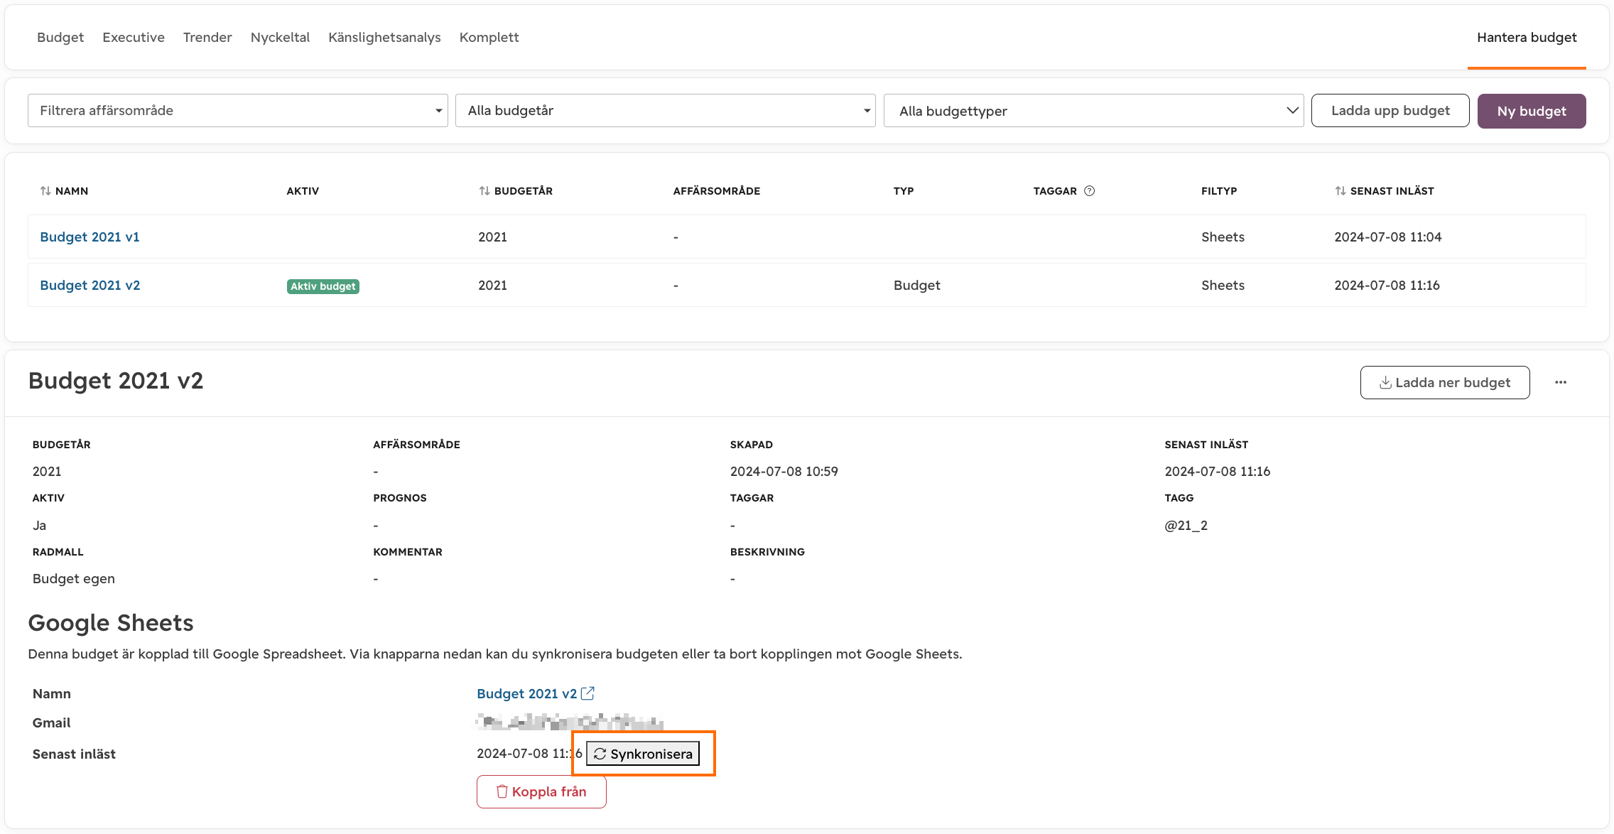The image size is (1614, 834).
Task: Sort table by Senast inläst column arrows
Action: click(x=1341, y=190)
